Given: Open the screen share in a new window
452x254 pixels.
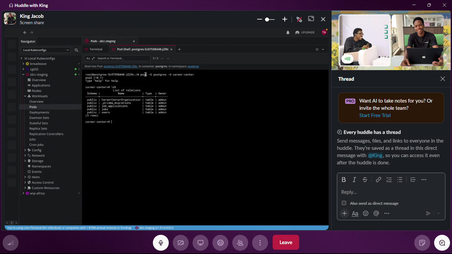Looking at the screenshot, I should coord(311,19).
